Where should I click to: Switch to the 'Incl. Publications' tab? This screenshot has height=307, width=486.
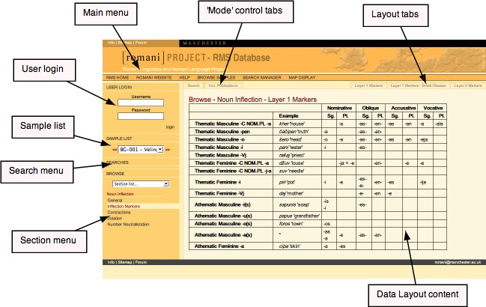pyautogui.click(x=223, y=85)
